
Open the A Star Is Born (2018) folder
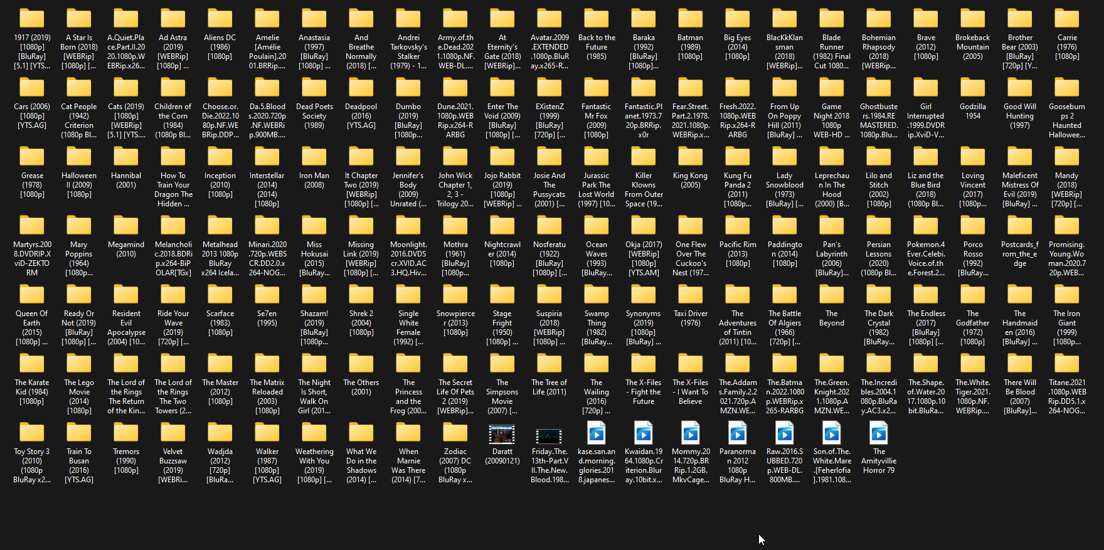coord(79,19)
